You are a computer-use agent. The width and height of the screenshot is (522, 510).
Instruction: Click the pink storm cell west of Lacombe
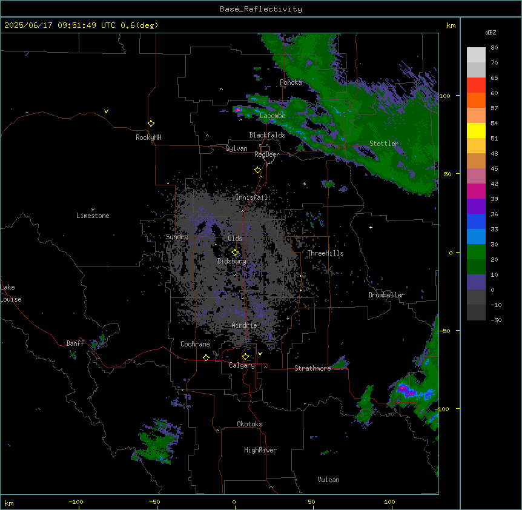tap(238, 109)
